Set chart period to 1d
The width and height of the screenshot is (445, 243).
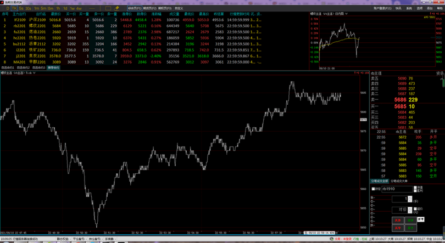(x=65, y=8)
